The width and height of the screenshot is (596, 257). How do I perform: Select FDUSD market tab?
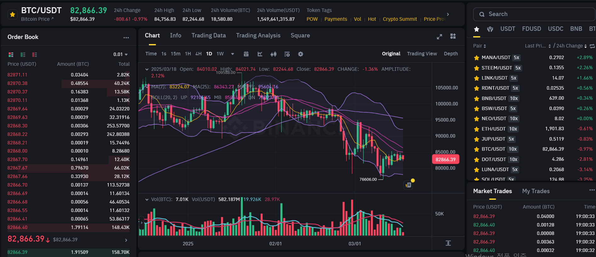(x=531, y=29)
